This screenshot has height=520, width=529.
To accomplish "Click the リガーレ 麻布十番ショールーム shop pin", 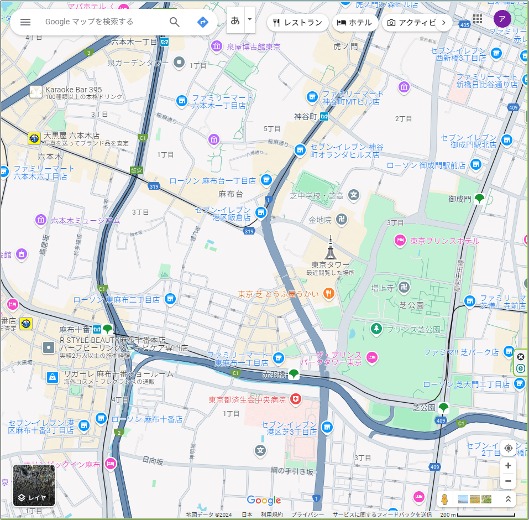I will pos(53,377).
